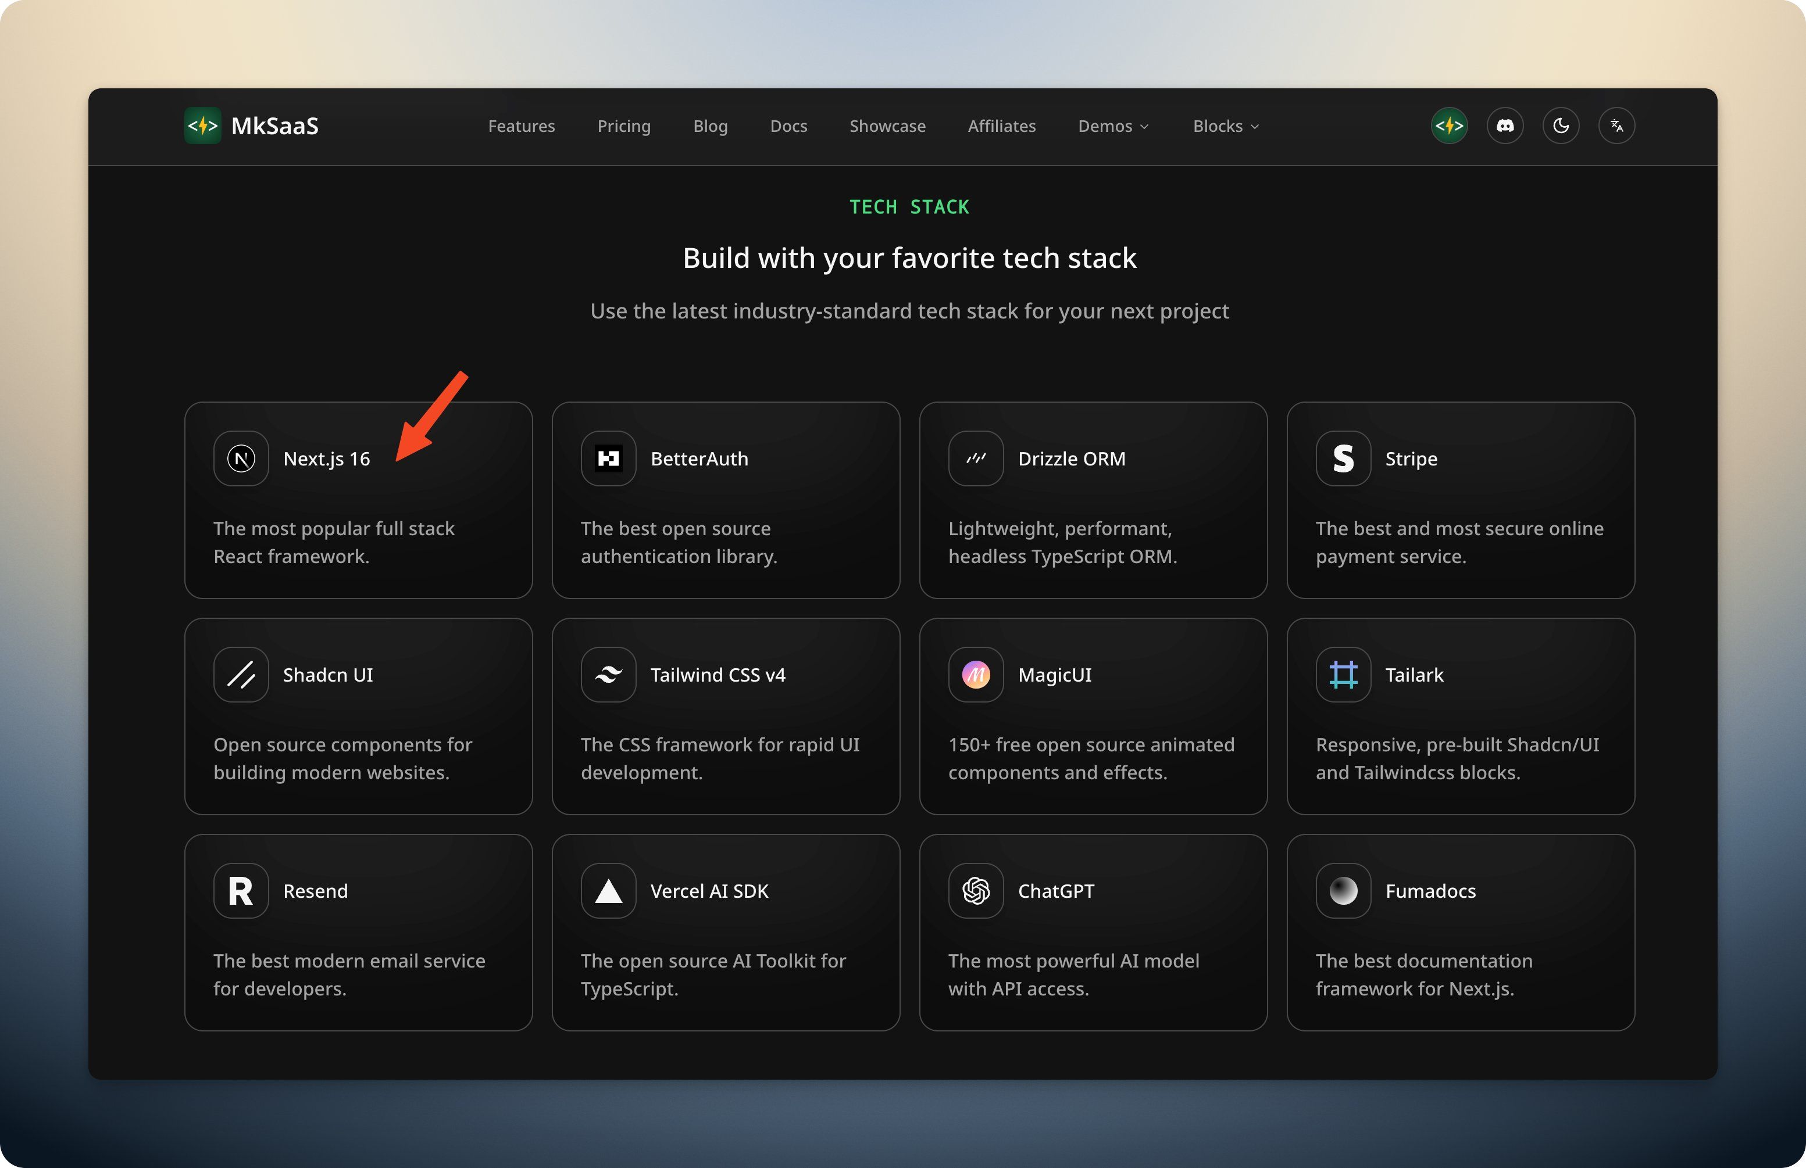Click the Tailwind CSS v4 icon
This screenshot has width=1806, height=1168.
(x=608, y=675)
